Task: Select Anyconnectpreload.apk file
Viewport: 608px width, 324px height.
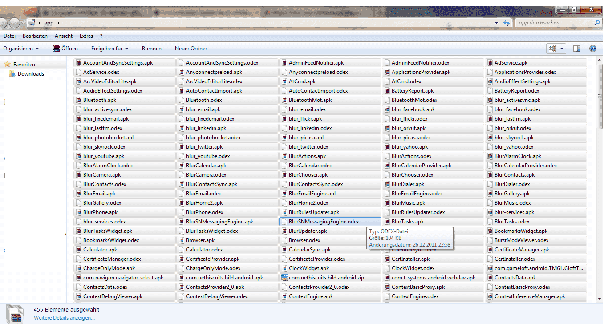Action: click(x=227, y=72)
